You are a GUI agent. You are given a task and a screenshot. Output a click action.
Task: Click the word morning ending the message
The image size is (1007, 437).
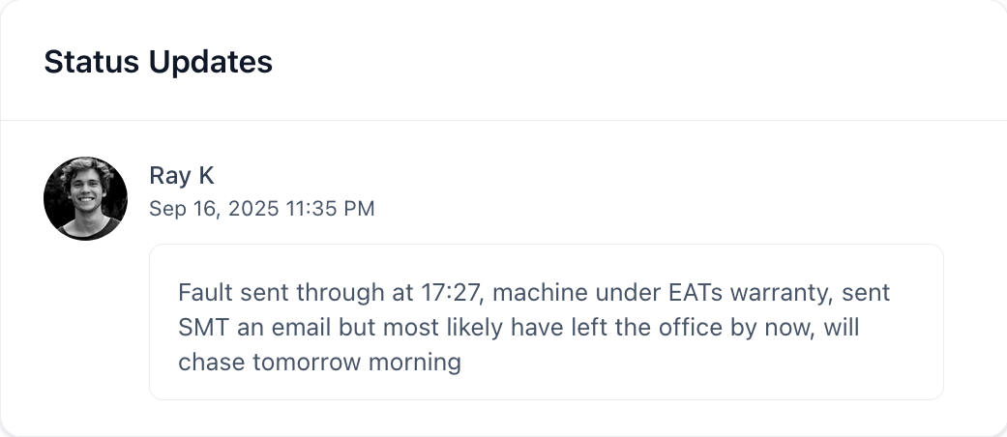click(x=410, y=364)
